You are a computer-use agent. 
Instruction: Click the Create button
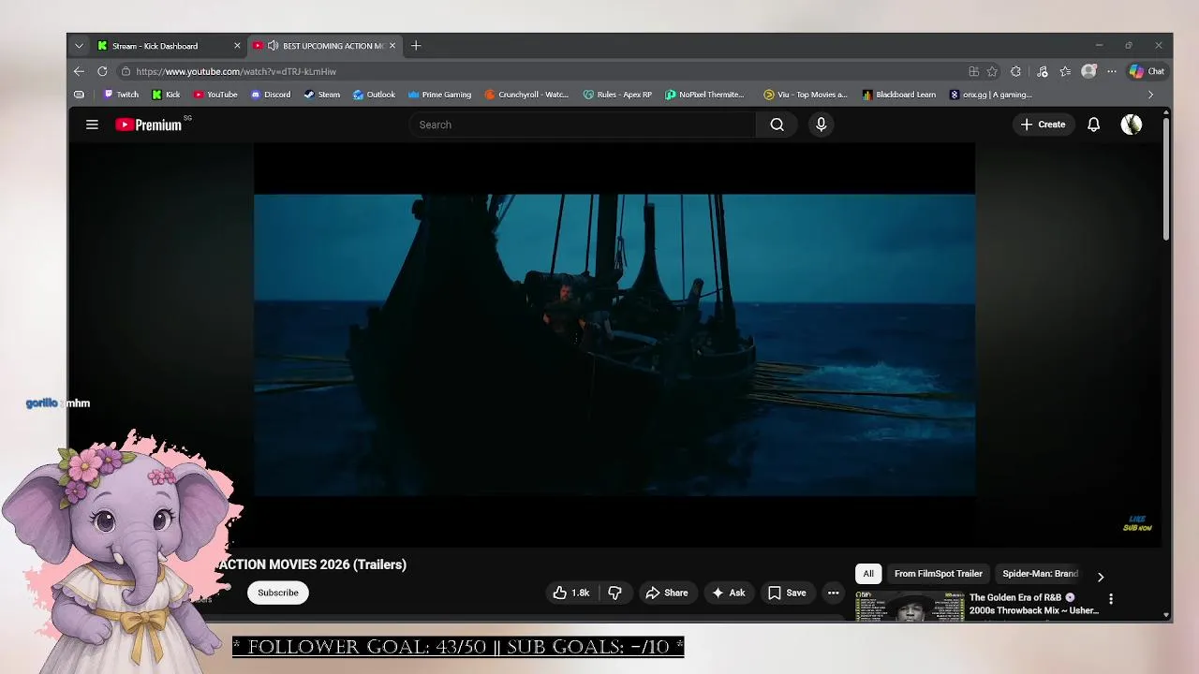coord(1043,125)
